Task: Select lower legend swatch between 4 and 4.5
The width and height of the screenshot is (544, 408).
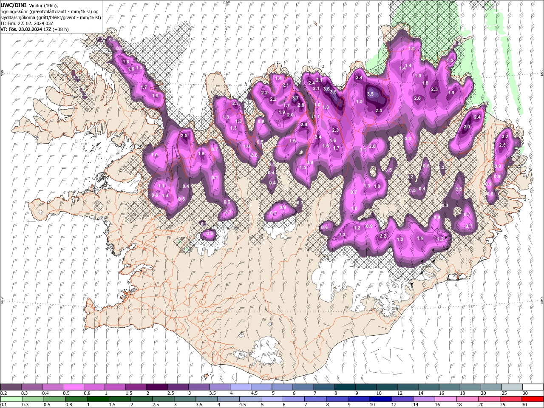Action: pos(228,399)
